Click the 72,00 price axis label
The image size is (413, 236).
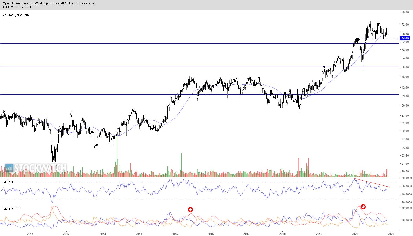pyautogui.click(x=405, y=24)
